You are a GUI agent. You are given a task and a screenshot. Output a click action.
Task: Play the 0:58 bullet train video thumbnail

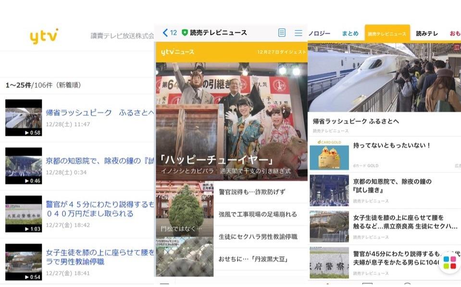click(x=24, y=118)
